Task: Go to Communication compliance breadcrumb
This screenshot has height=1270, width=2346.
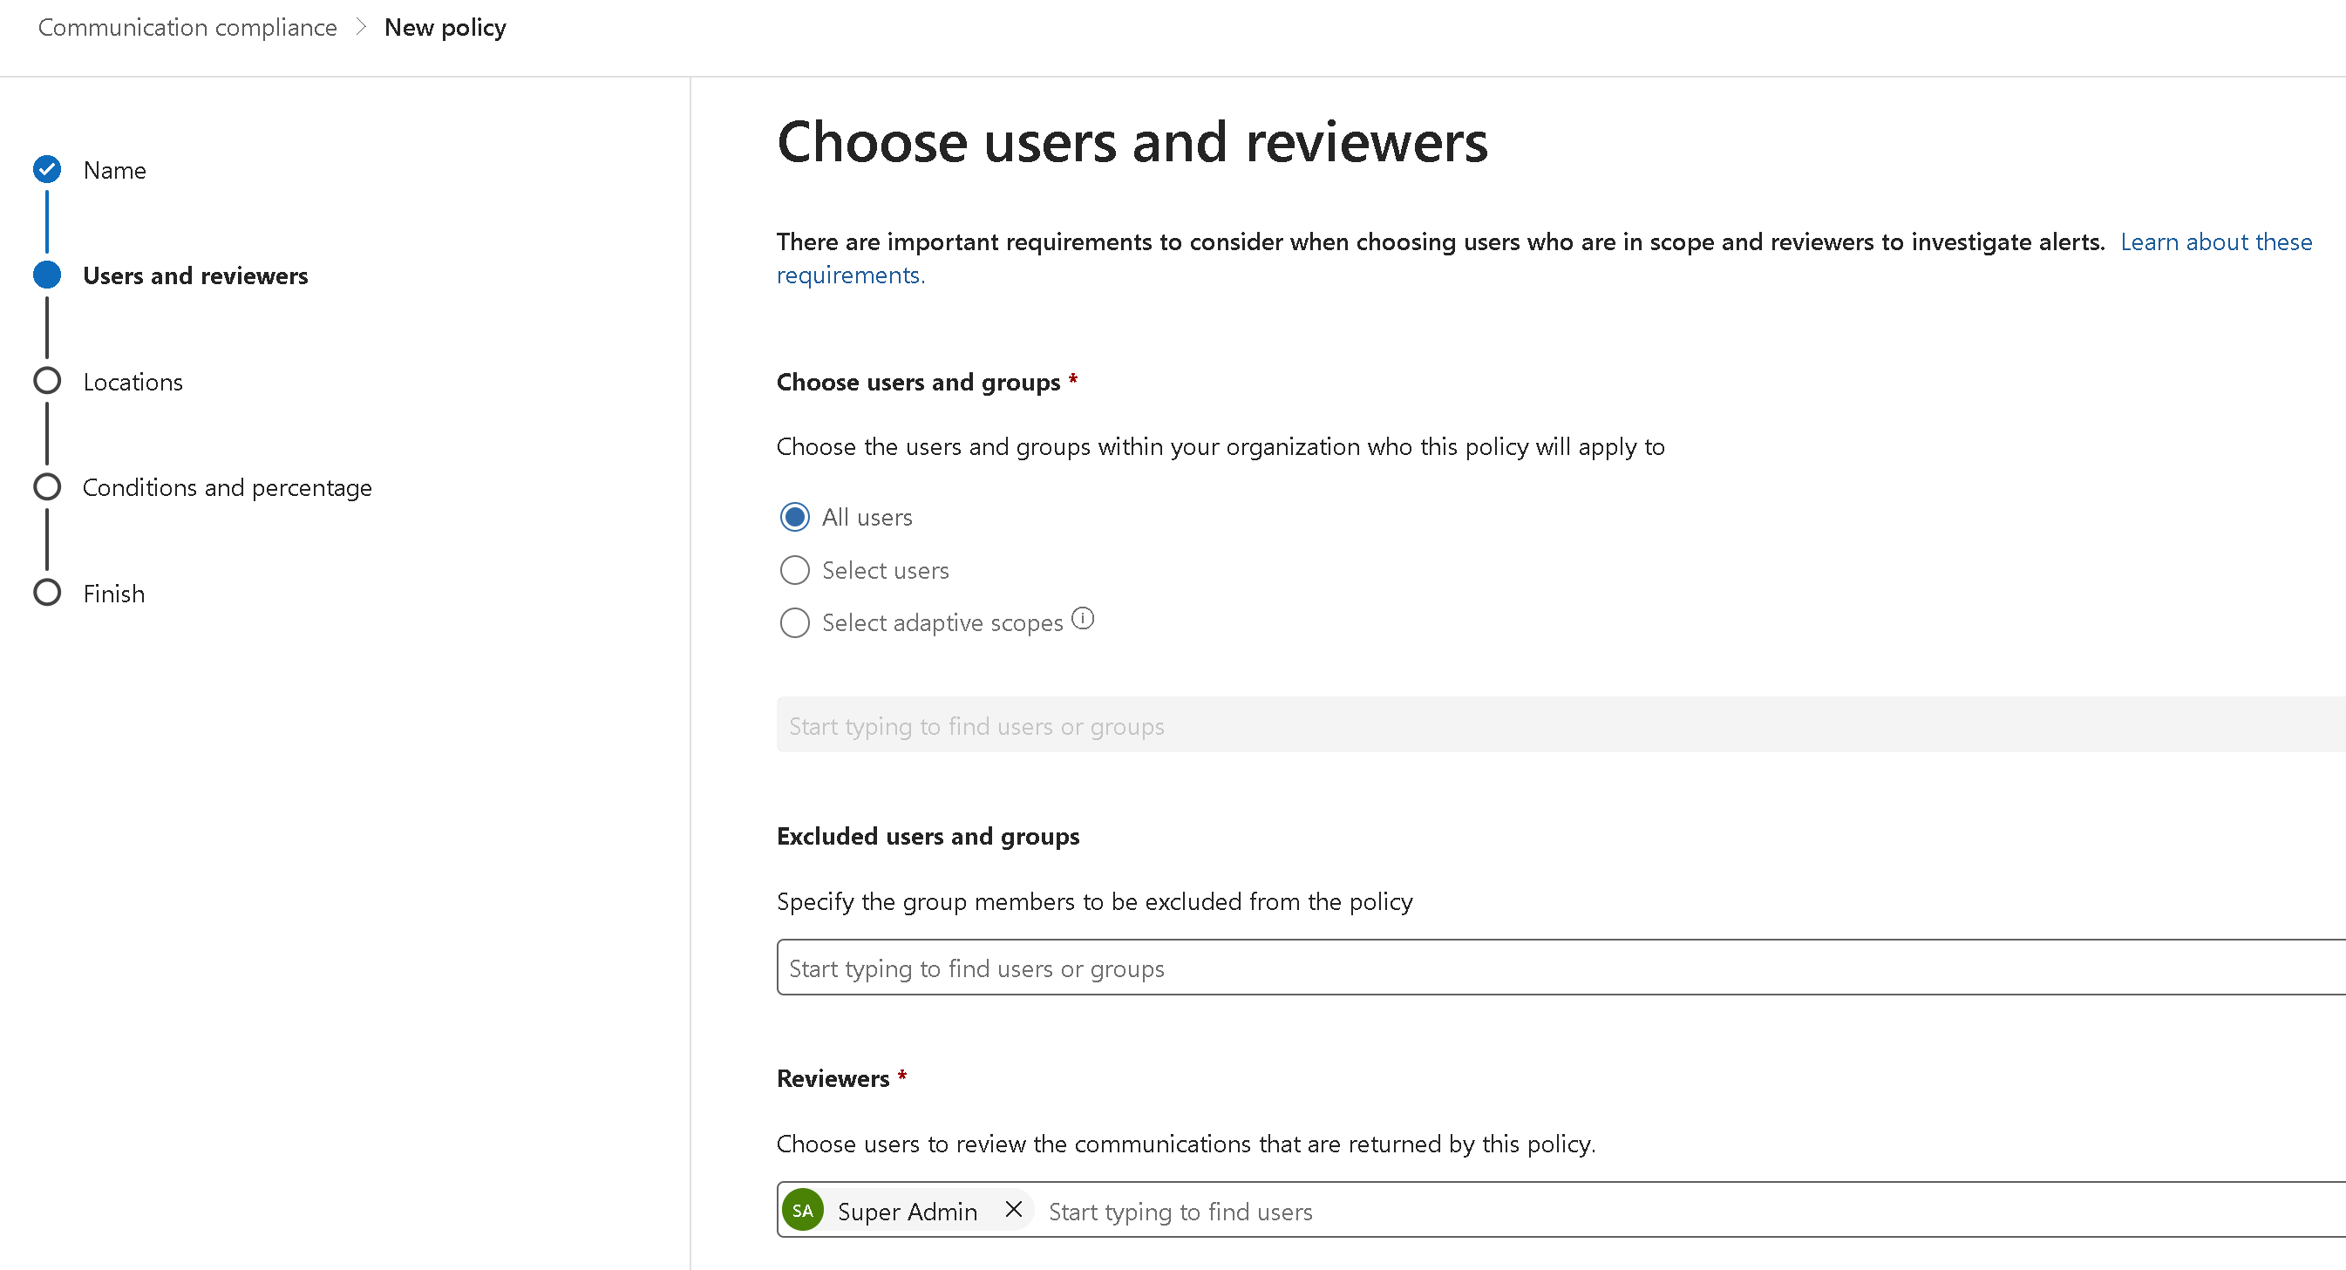Action: click(x=187, y=27)
